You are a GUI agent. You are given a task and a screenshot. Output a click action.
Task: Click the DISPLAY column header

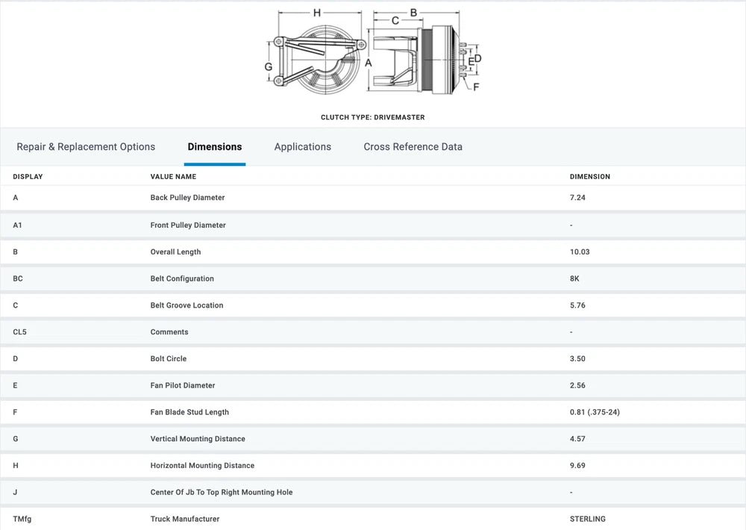[28, 177]
